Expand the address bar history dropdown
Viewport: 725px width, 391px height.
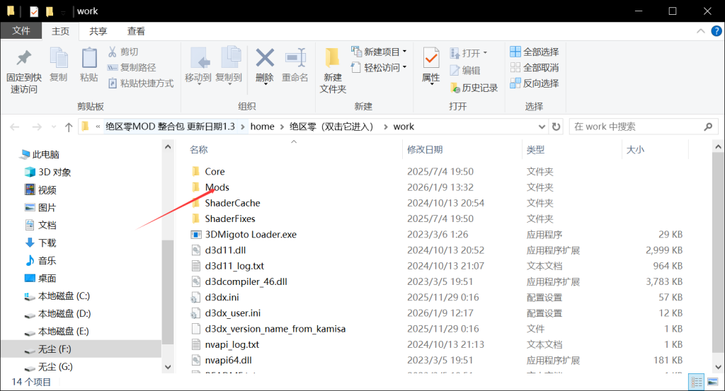[542, 127]
